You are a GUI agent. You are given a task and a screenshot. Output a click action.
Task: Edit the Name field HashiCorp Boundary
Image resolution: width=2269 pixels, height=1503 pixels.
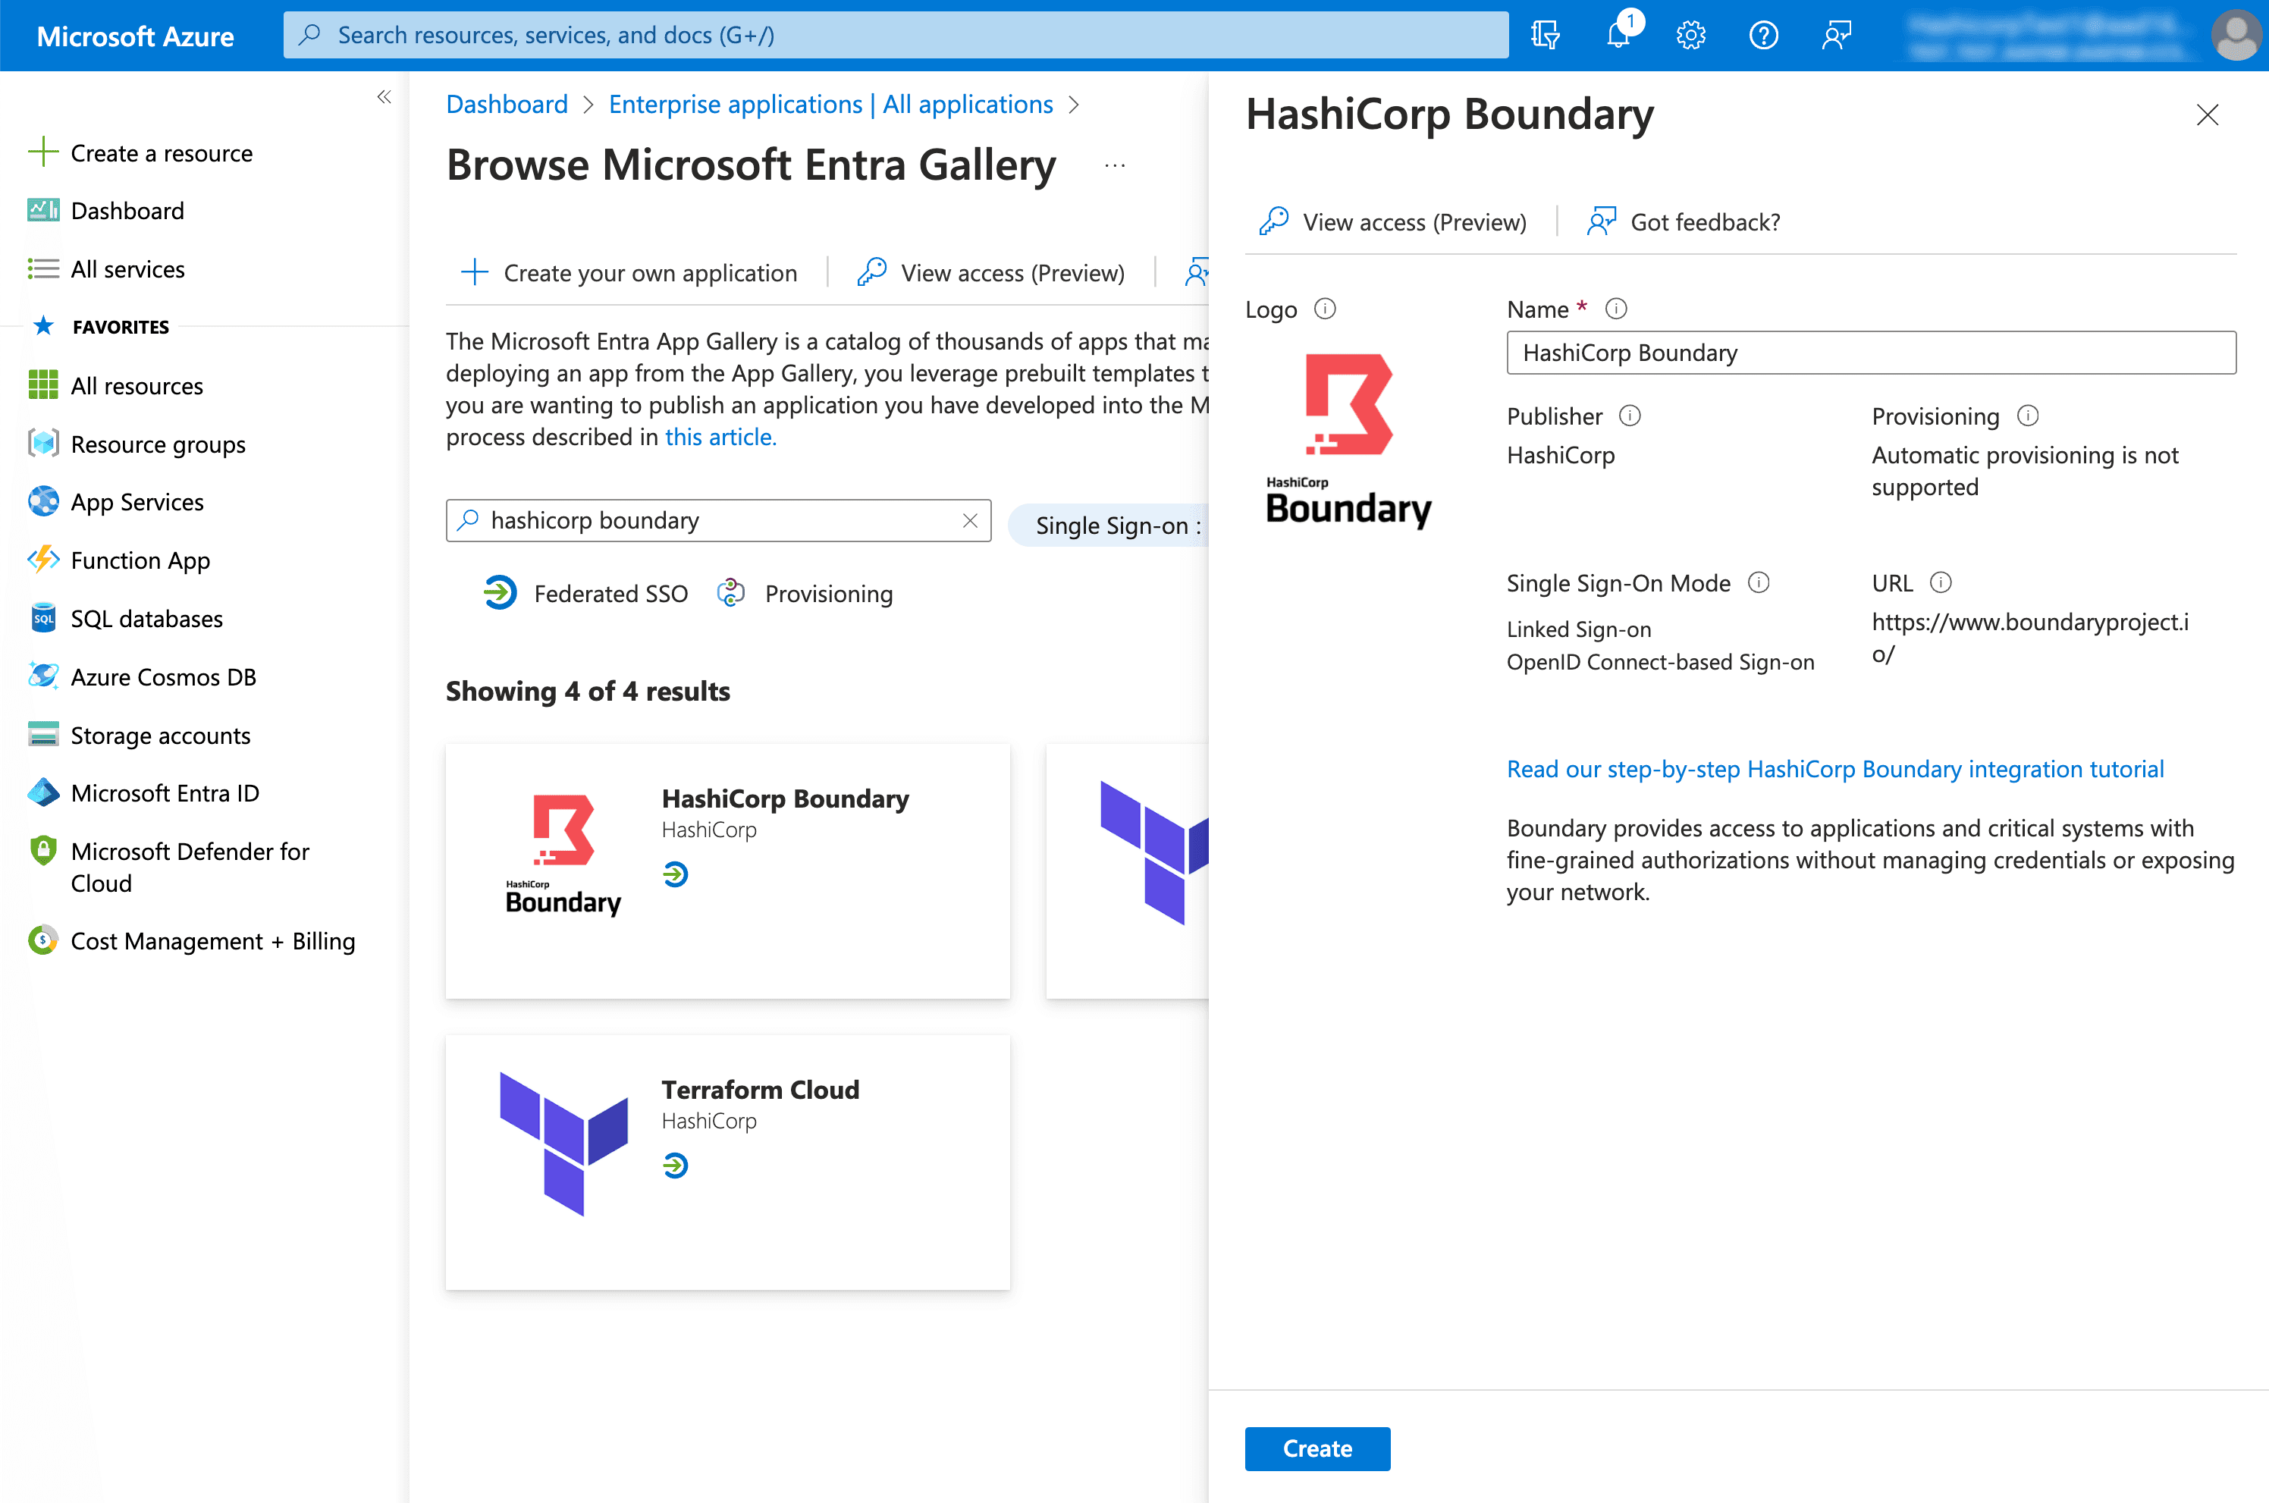point(1871,353)
